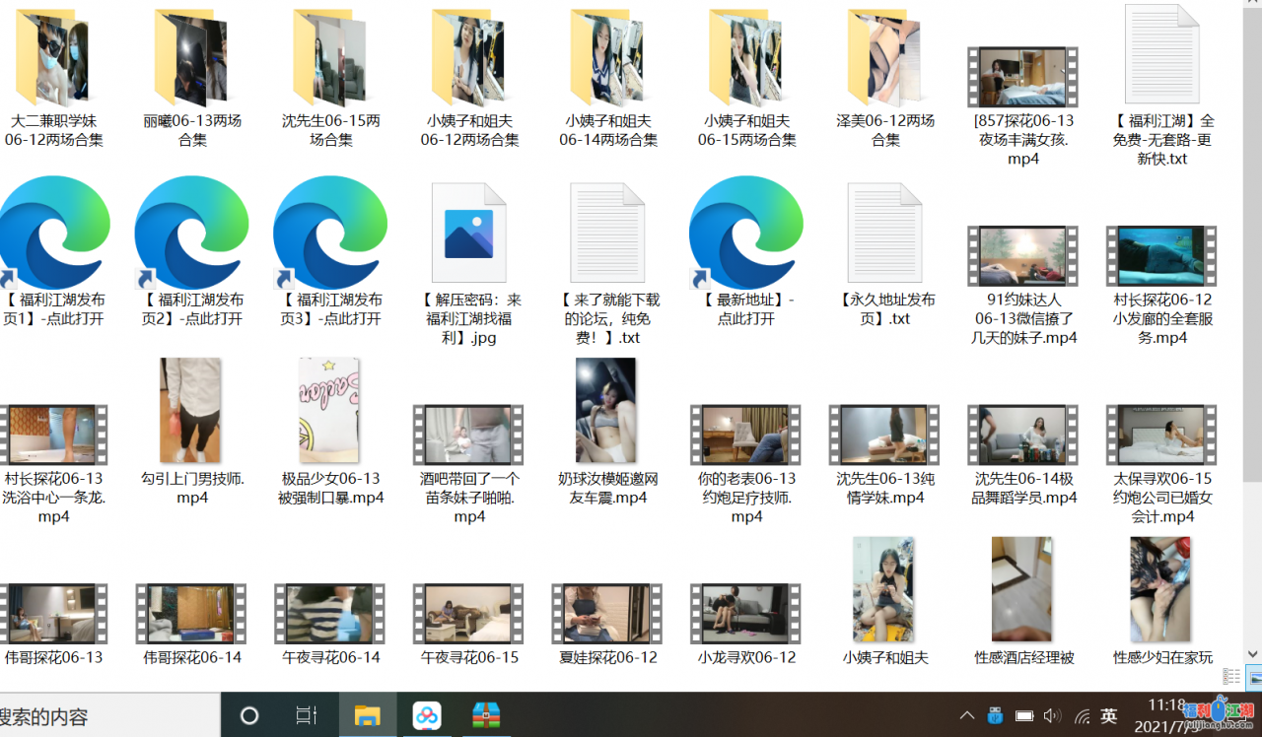Click the scroll down arrow of the file list
1262x737 pixels.
click(x=1253, y=653)
